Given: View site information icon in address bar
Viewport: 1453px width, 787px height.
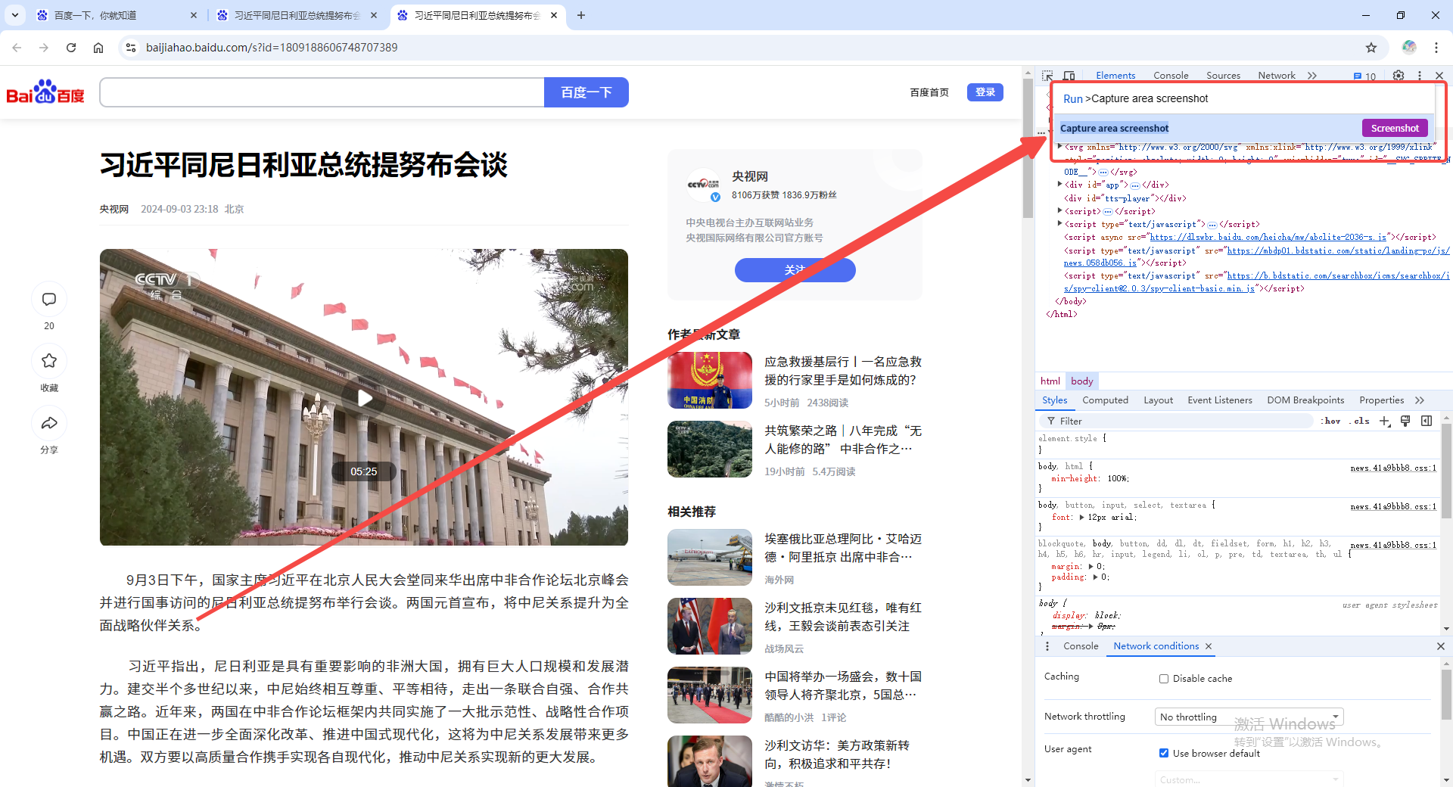Looking at the screenshot, I should [x=131, y=48].
